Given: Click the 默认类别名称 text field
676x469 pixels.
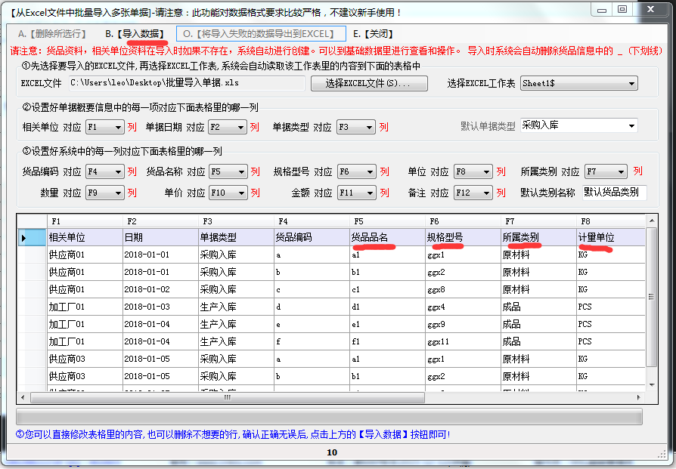Looking at the screenshot, I should [x=614, y=193].
